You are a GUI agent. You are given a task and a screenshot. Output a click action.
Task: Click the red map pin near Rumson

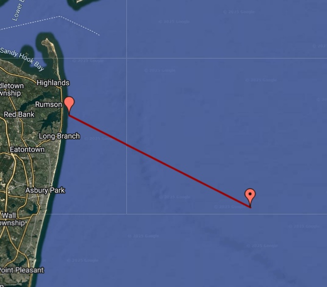[x=69, y=105]
